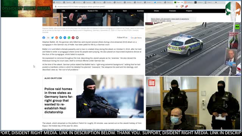Click the site lock icon in address bar
Screen dimensions: 242x136
56,7
